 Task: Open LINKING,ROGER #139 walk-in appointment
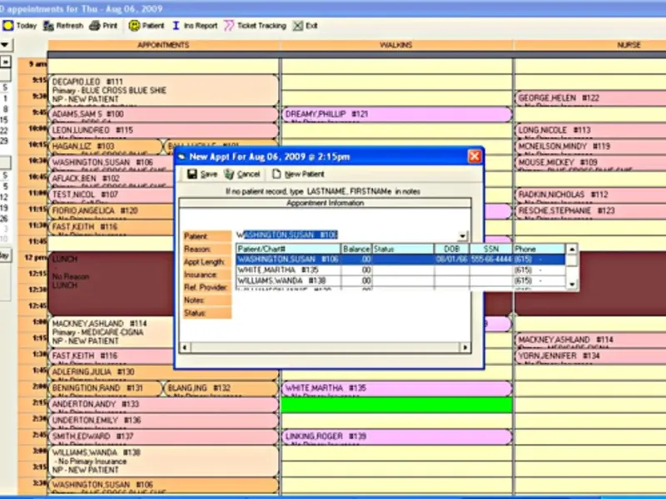point(397,437)
